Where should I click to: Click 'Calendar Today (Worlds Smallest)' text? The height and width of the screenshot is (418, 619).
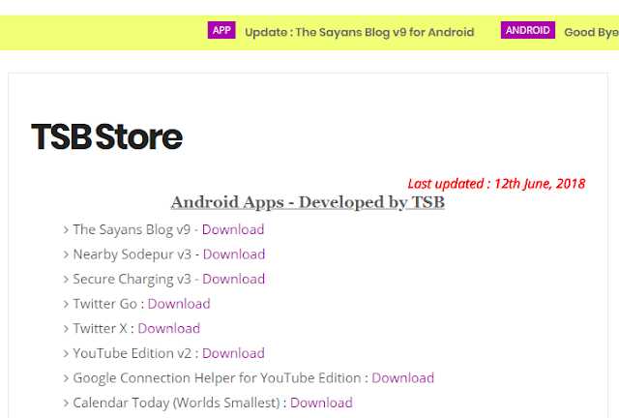point(176,403)
